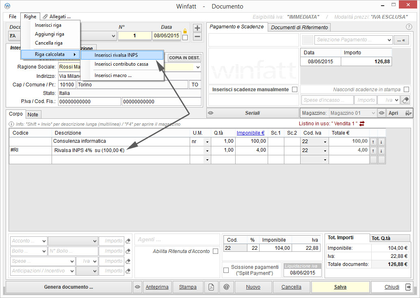Clear Anticipazioni row with eraser icon

[128, 271]
